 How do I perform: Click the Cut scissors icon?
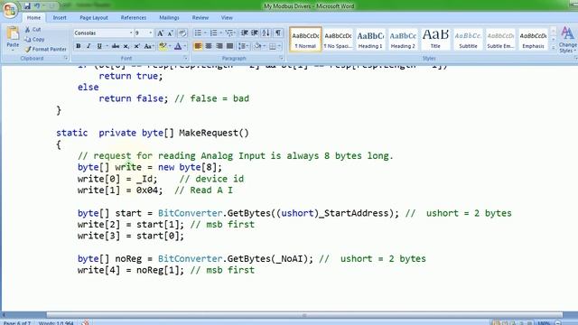pos(33,29)
